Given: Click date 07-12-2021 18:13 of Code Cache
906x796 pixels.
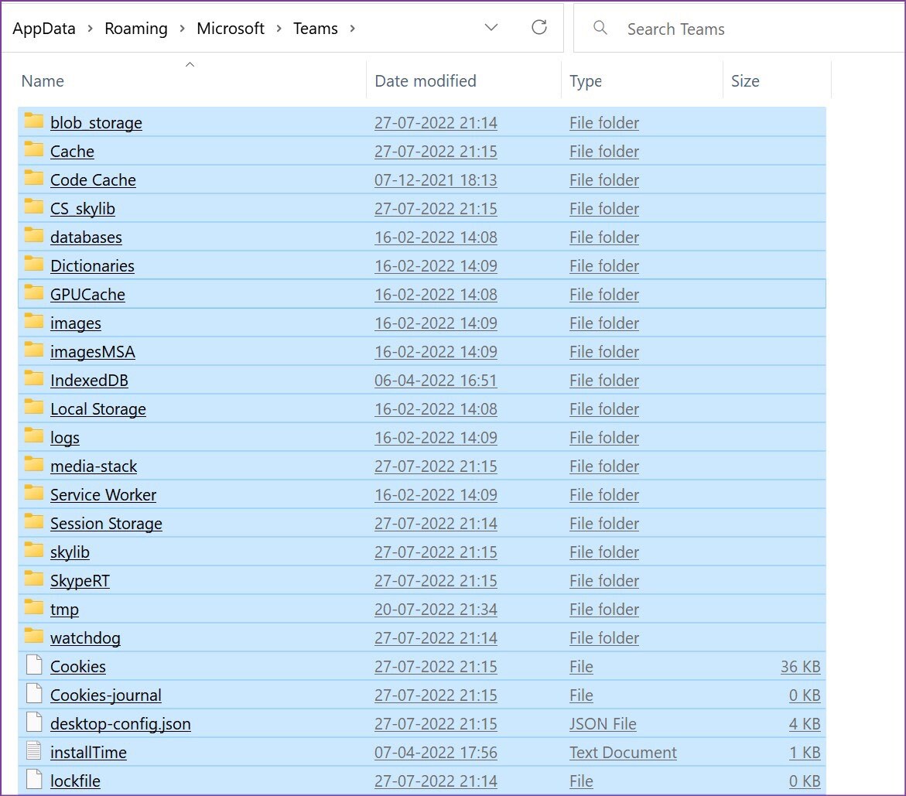Looking at the screenshot, I should click(436, 180).
